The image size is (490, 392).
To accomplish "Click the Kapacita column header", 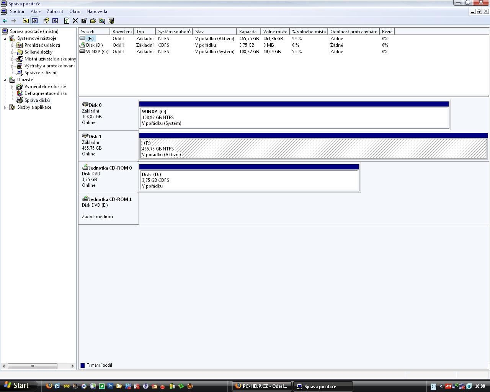I will pyautogui.click(x=248, y=32).
